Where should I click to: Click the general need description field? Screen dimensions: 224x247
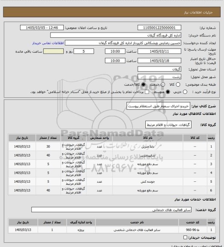[158, 106]
